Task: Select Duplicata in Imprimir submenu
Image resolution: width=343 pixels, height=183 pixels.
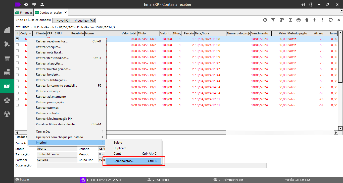Action: (133, 148)
